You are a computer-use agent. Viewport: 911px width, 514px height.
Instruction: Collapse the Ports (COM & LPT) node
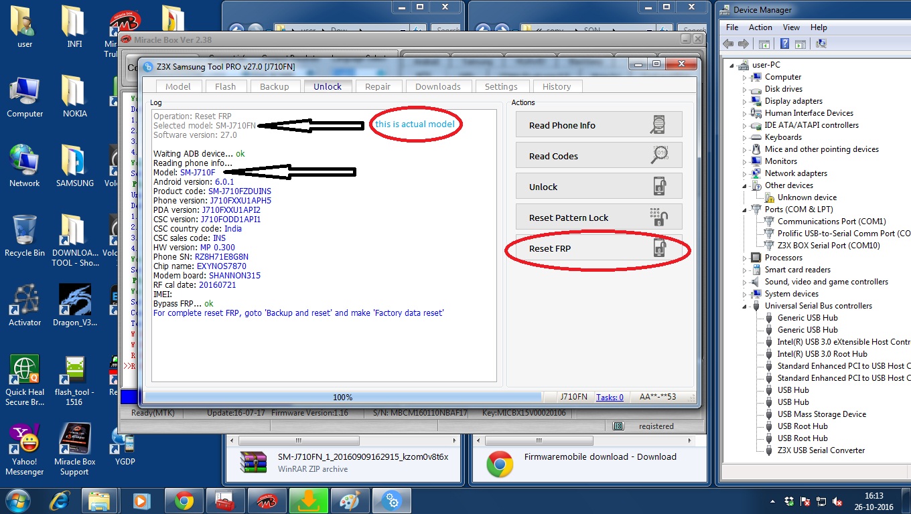click(744, 209)
